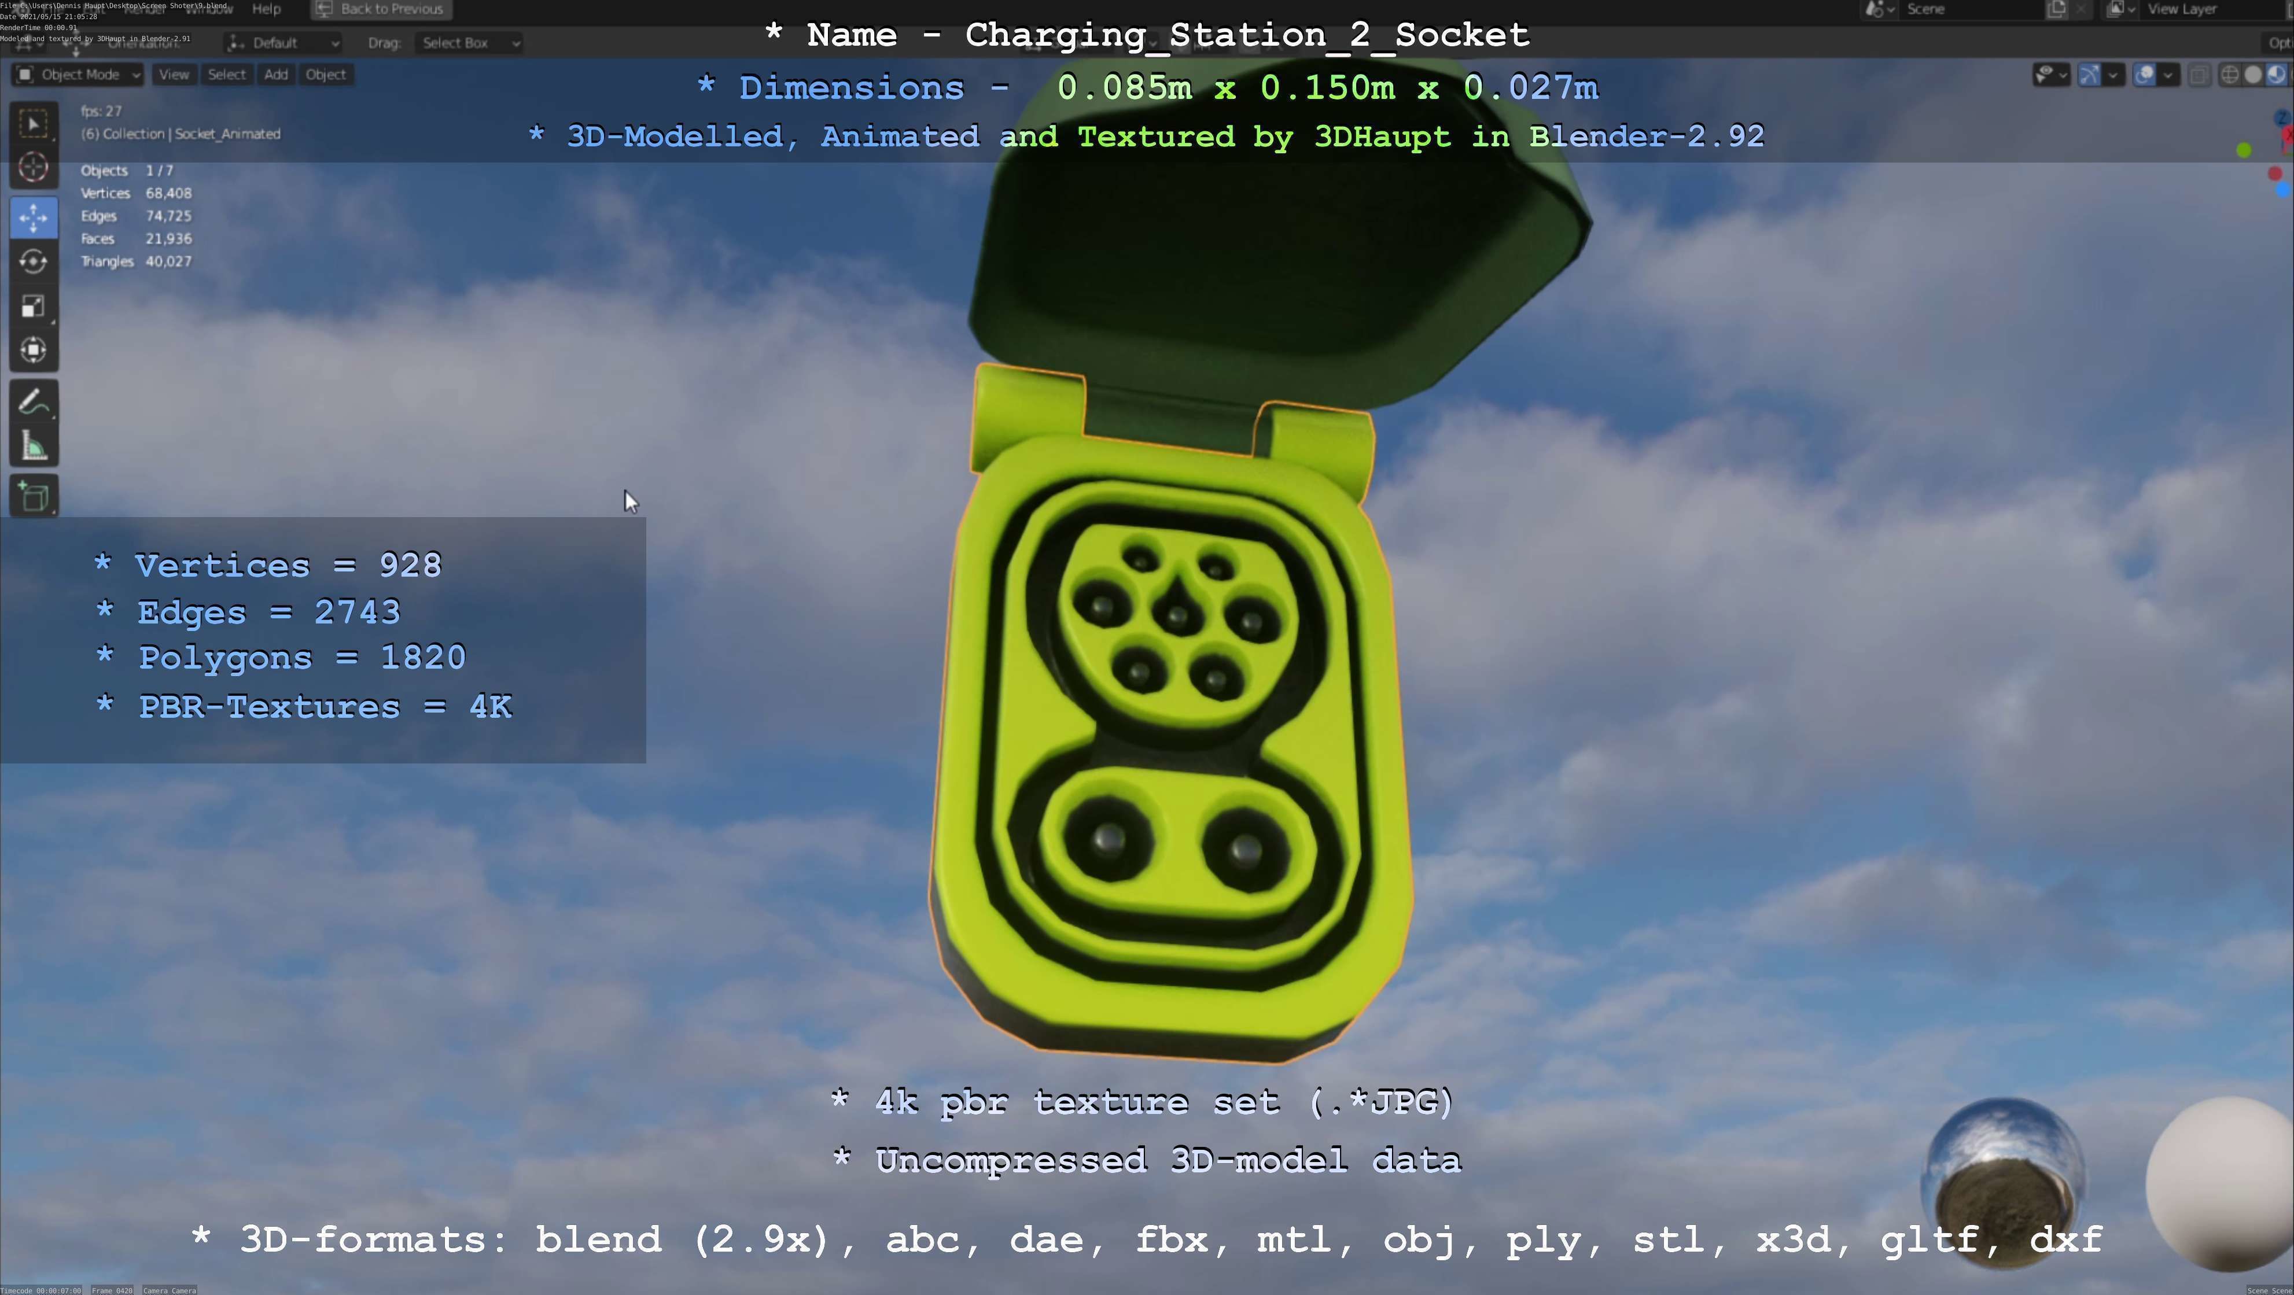Image resolution: width=2294 pixels, height=1295 pixels.
Task: Activate the Add Cube tool
Action: coord(34,497)
